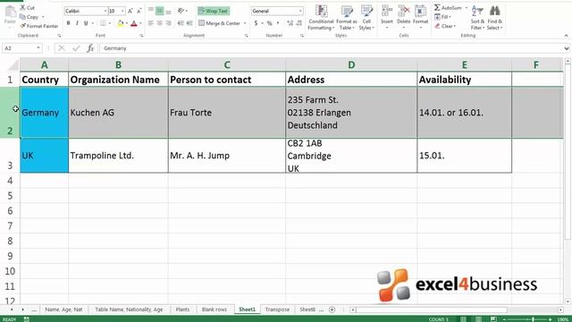Switch to the Plants sheet tab
572x322 pixels.
182,309
